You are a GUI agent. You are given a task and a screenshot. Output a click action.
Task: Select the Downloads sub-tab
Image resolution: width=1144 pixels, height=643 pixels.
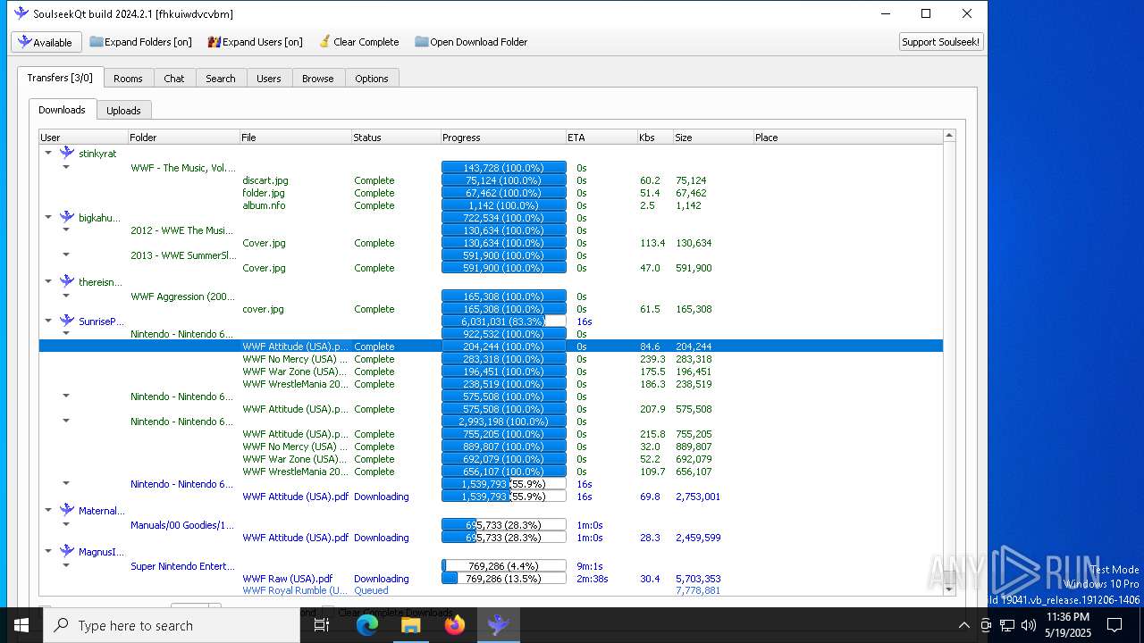(62, 110)
